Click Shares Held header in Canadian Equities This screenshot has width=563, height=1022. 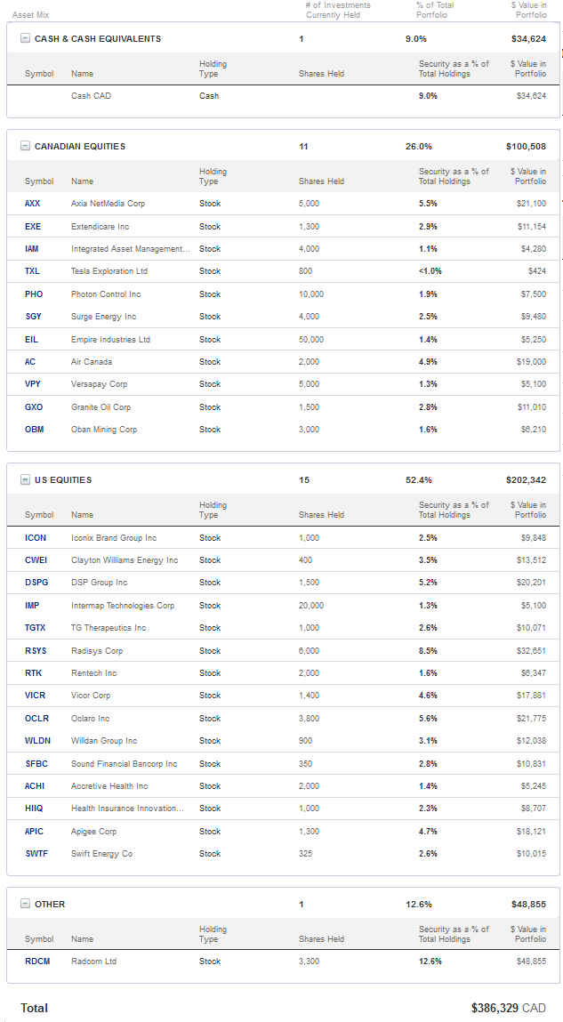click(321, 181)
